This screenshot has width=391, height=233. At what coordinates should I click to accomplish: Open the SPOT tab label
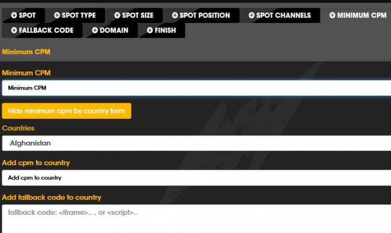pyautogui.click(x=27, y=15)
